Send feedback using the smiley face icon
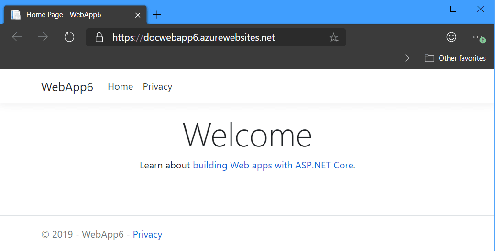The height and width of the screenshot is (251, 495). 451,37
